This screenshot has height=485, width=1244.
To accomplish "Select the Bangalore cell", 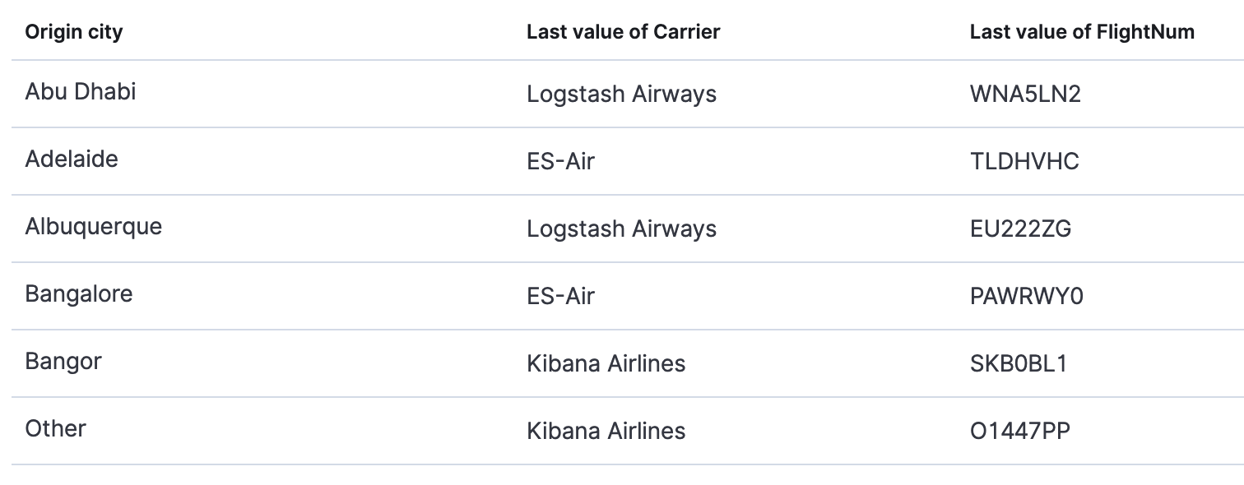I will coord(79,294).
